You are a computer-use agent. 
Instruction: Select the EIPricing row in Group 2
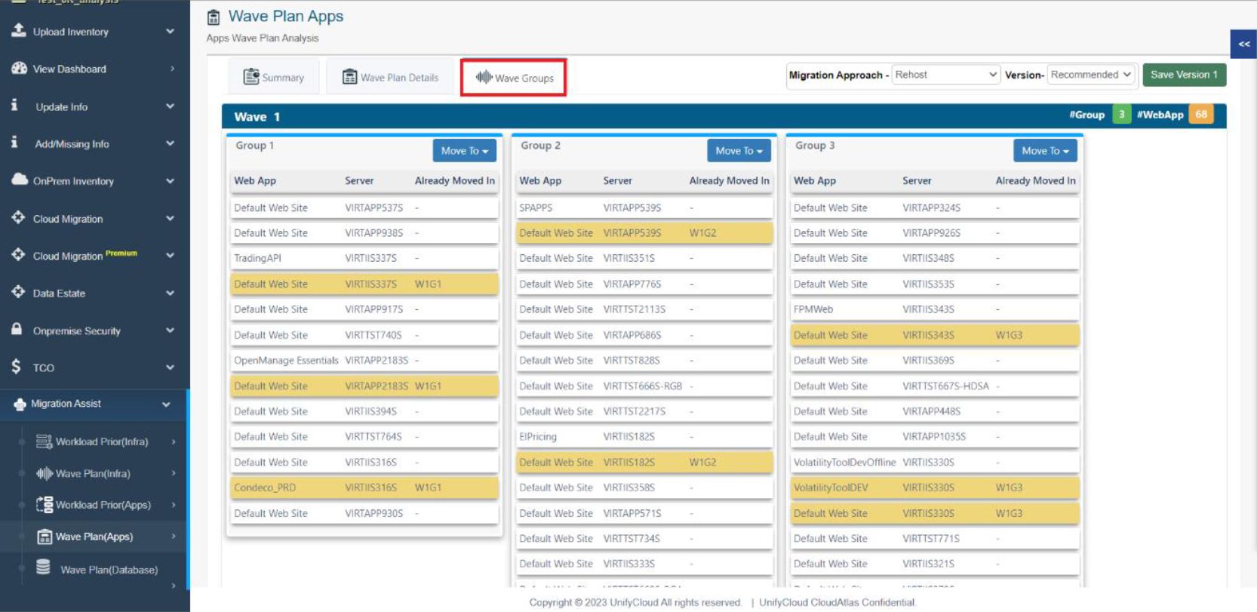tap(645, 436)
